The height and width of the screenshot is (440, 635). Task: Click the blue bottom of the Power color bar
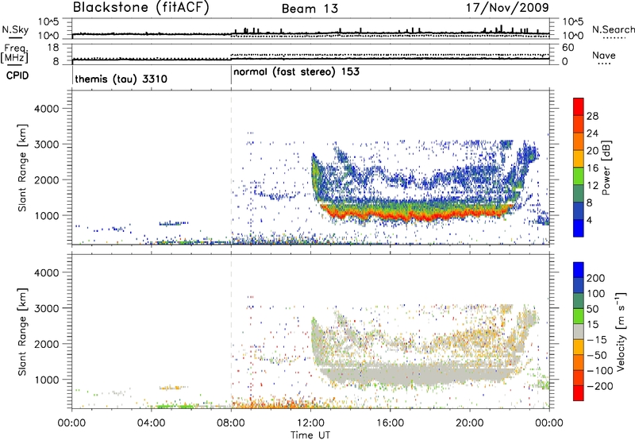point(579,228)
